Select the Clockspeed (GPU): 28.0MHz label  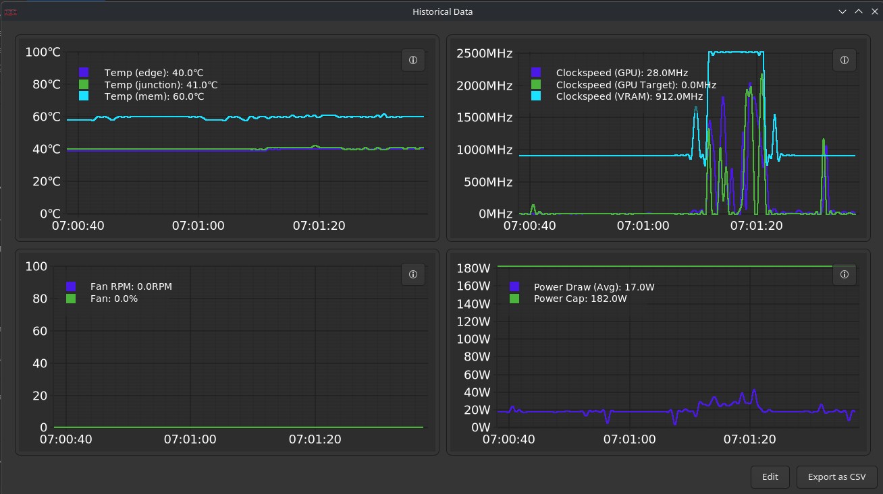tap(622, 73)
